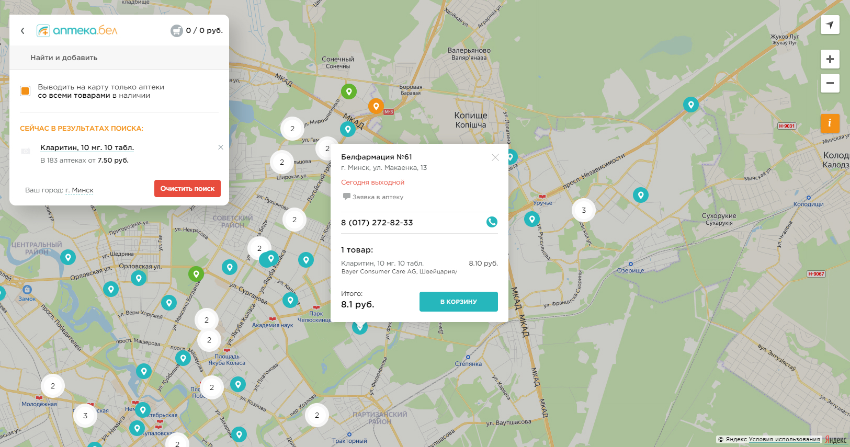Open the Кларитин, 10 мг. 10 табл. link

87,147
